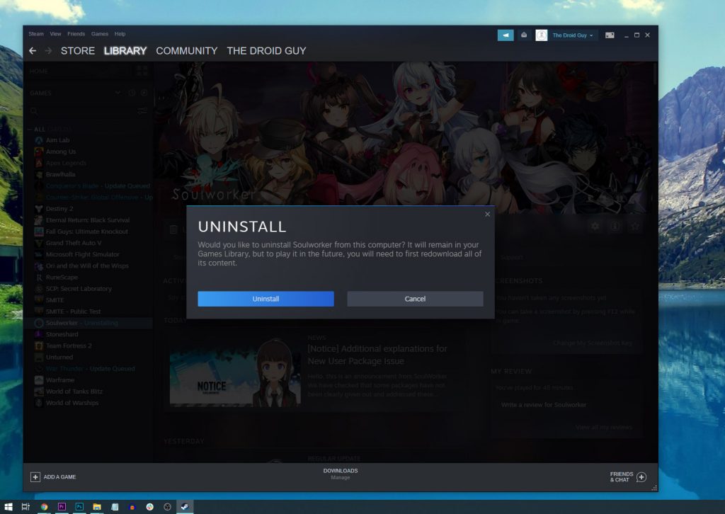Select World of Warships
Screen dimensions: 725x514
pyautogui.click(x=72, y=403)
